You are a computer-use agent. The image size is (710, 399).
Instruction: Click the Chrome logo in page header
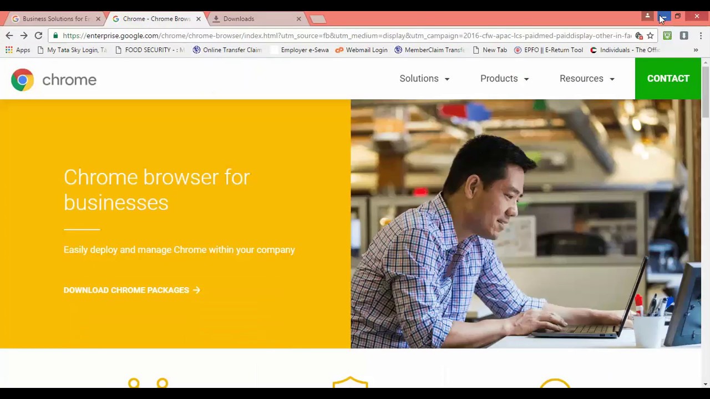click(54, 80)
